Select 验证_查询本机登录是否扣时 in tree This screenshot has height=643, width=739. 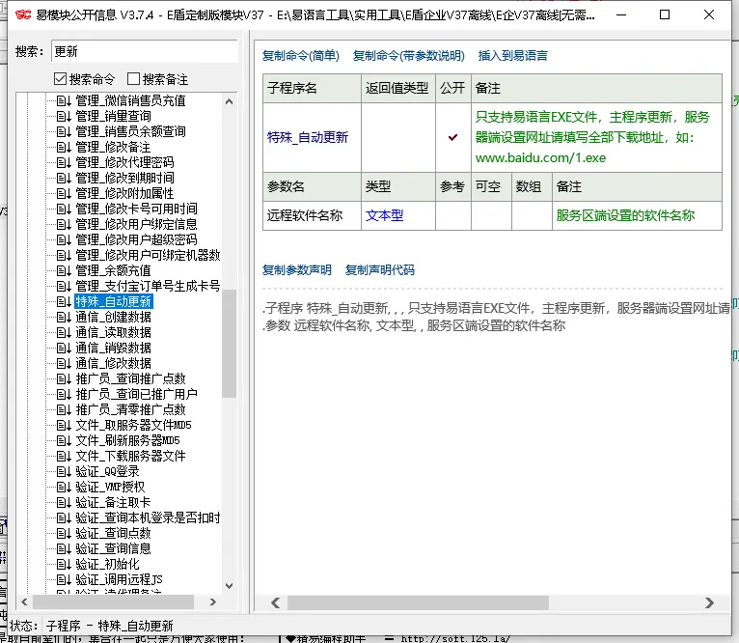[x=148, y=518]
